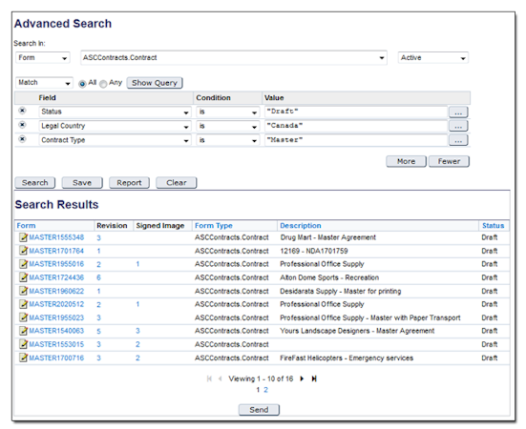Open value picker button for Draft

(458, 112)
